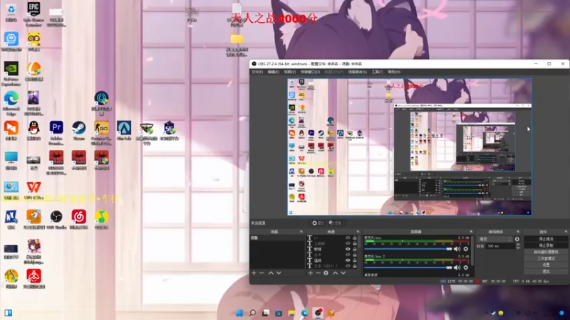
Task: Open the scene transition type dropdown
Action: 495,239
